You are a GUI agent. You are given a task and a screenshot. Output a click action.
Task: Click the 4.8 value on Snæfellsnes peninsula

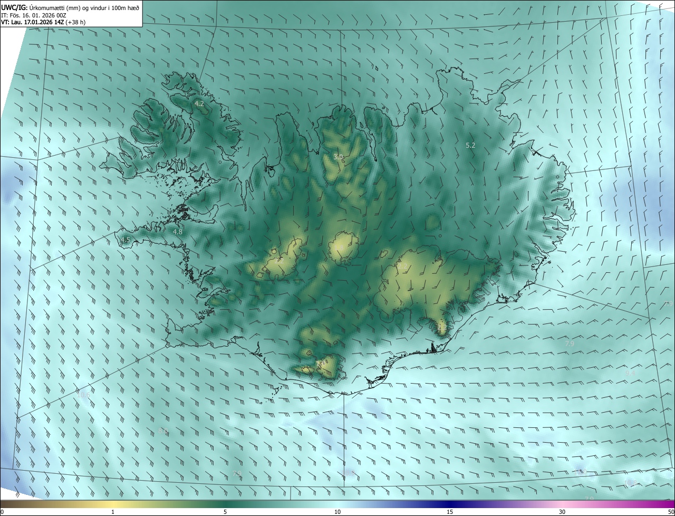178,232
